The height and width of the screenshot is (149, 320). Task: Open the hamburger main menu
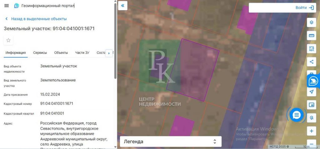pyautogui.click(x=7, y=6)
